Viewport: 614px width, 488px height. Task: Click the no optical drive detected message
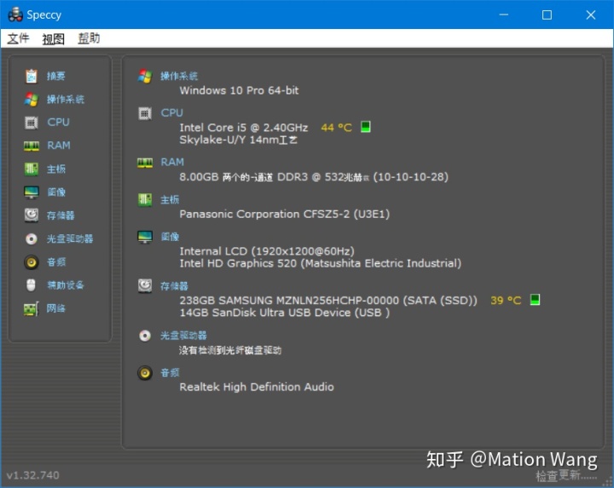click(230, 350)
